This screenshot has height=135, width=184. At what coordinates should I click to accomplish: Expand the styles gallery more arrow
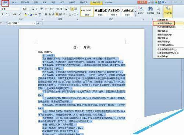135,15
